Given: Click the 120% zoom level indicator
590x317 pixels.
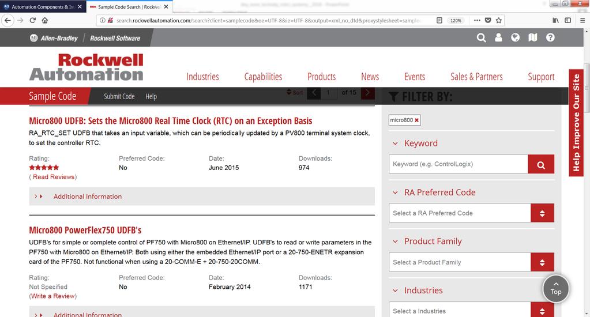Looking at the screenshot, I should 456,20.
